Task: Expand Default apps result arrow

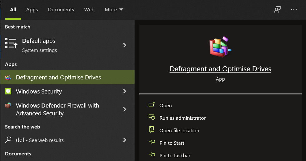Action: tap(125, 45)
